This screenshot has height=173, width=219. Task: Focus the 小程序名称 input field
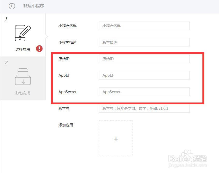coord(144,26)
